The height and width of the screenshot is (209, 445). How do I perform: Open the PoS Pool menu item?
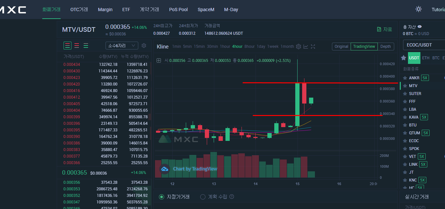point(179,9)
